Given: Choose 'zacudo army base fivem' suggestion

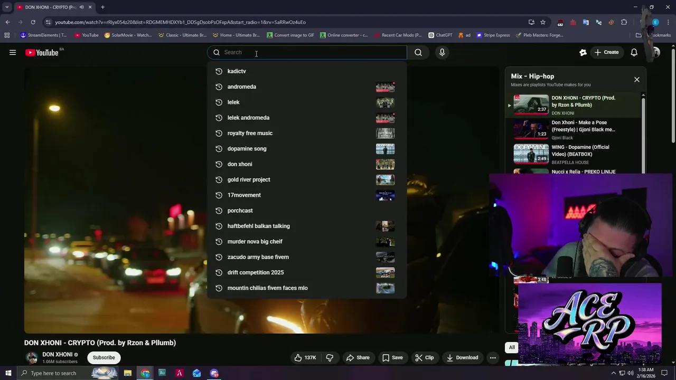Looking at the screenshot, I should click(307, 257).
